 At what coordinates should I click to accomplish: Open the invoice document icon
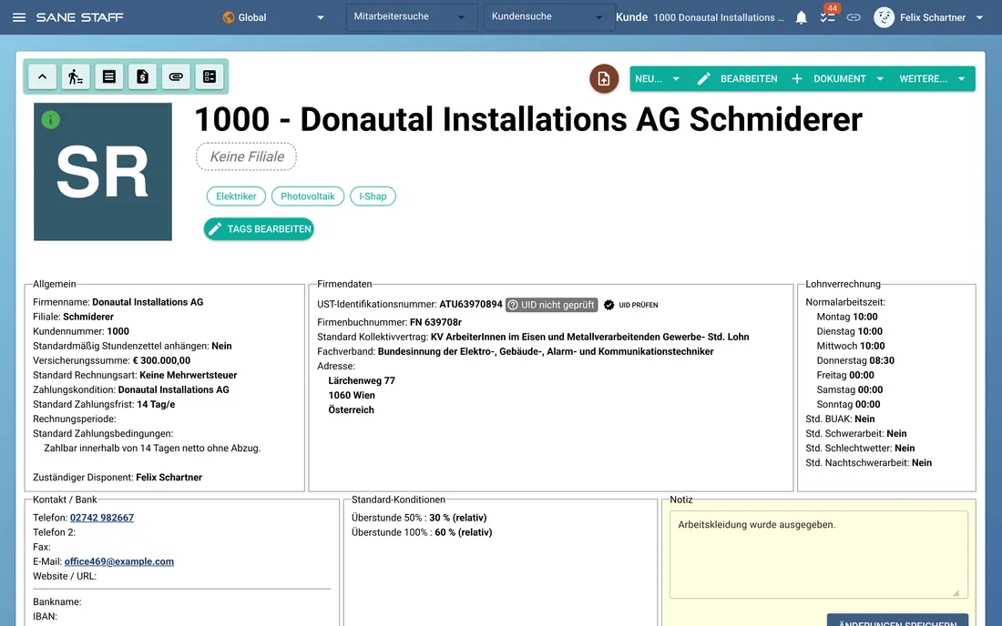pos(142,76)
